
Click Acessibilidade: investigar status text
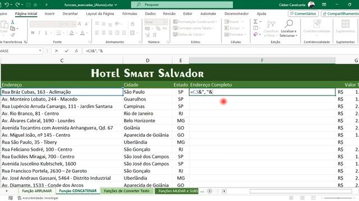[x=40, y=198]
